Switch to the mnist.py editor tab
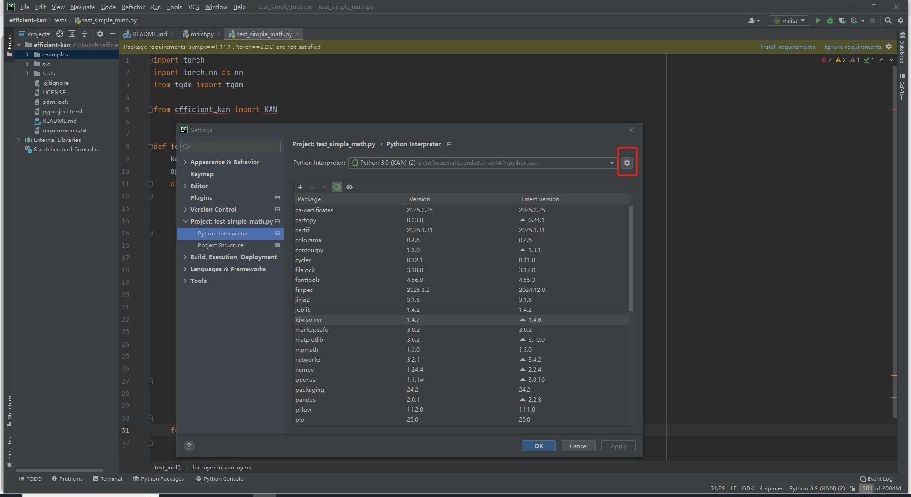 [202, 34]
